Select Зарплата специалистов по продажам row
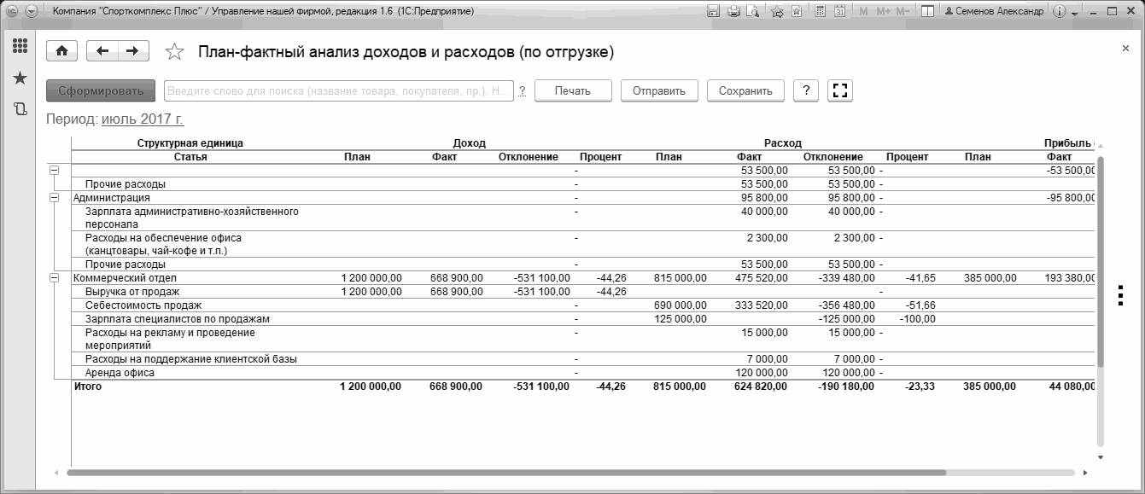The width and height of the screenshot is (1145, 494). [x=178, y=319]
